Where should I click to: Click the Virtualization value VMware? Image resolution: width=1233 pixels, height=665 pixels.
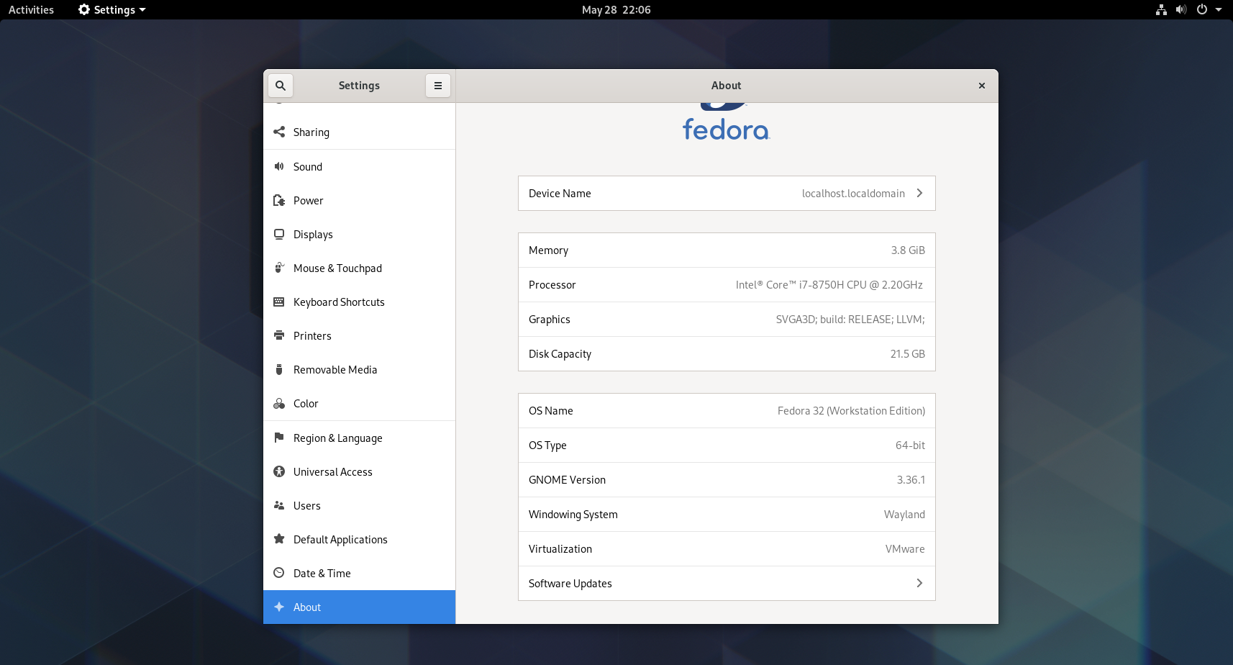[905, 549]
